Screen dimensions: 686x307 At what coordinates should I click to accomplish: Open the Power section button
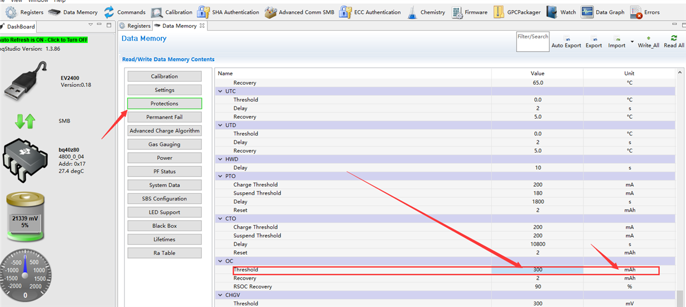coord(165,158)
